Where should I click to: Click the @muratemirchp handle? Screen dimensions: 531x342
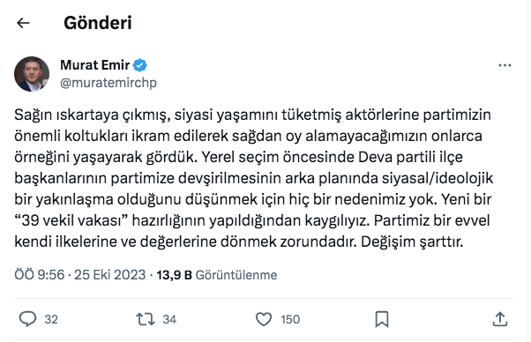tap(108, 83)
